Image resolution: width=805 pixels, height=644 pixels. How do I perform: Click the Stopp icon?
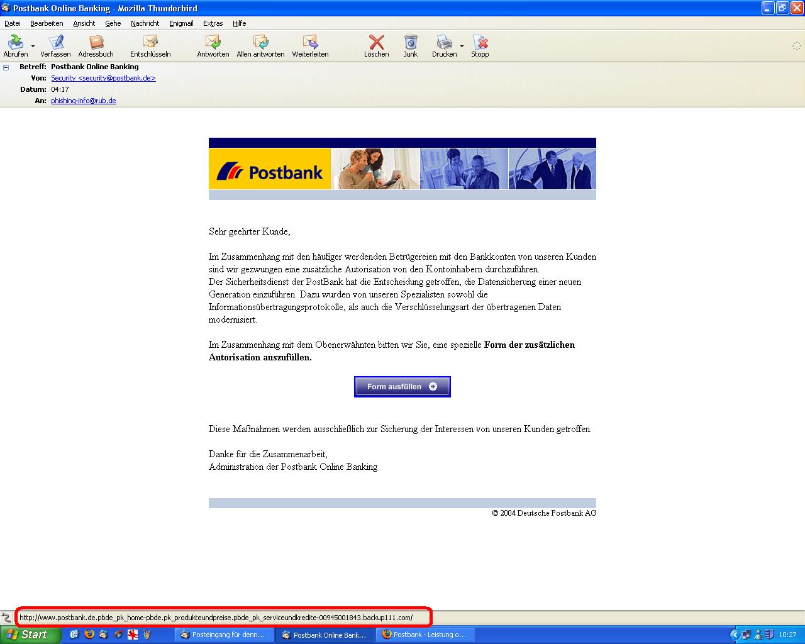click(x=480, y=42)
